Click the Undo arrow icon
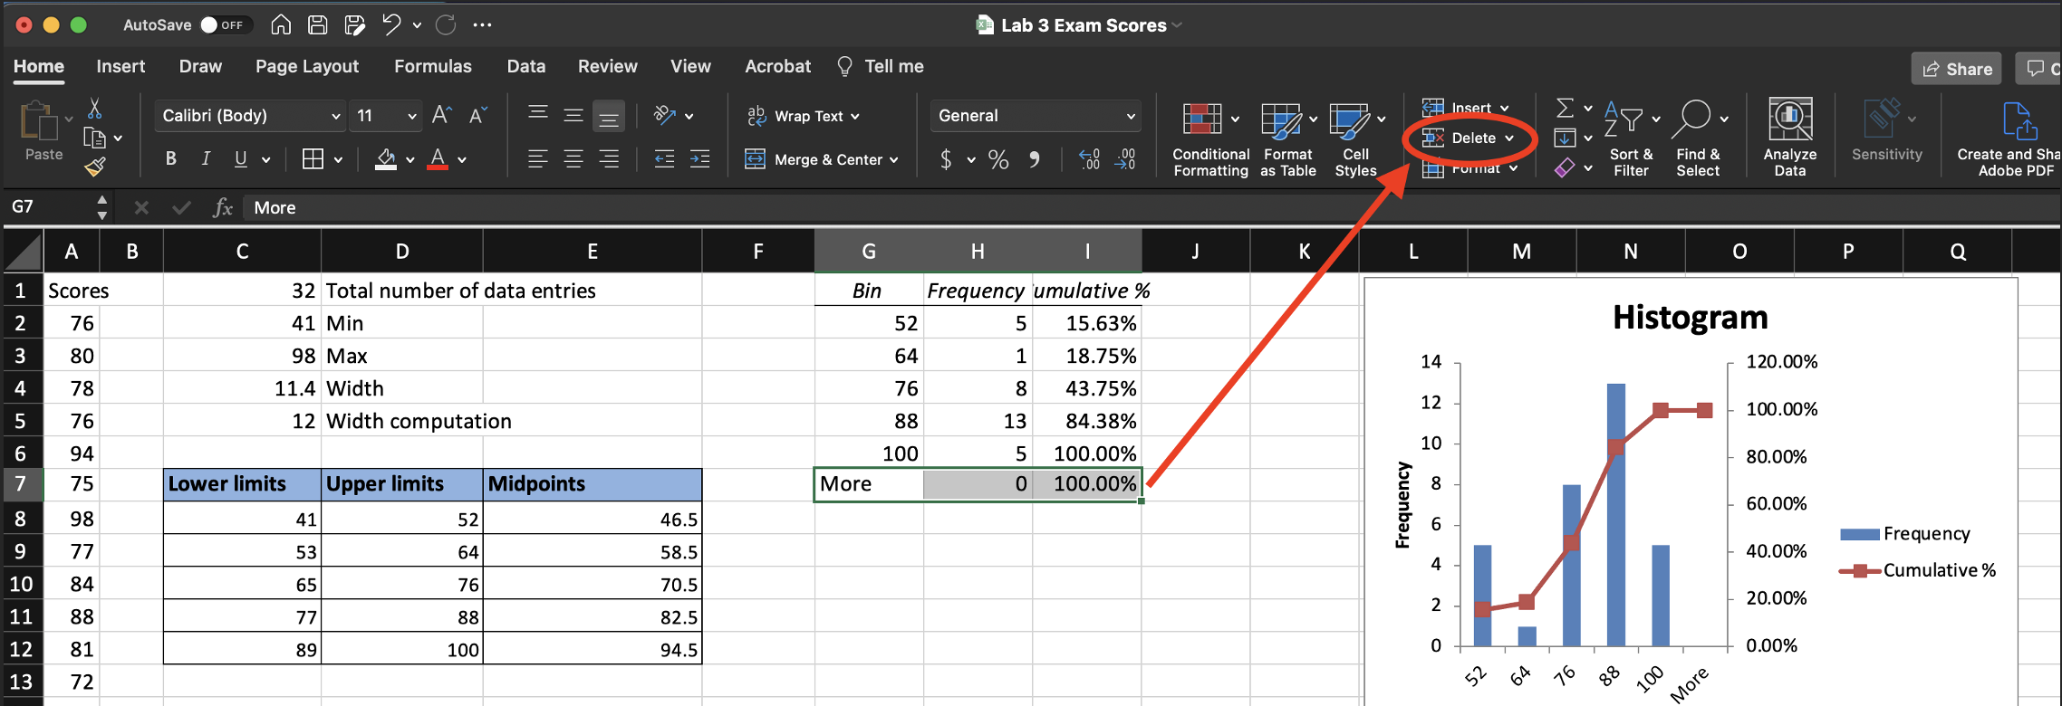 tap(391, 25)
